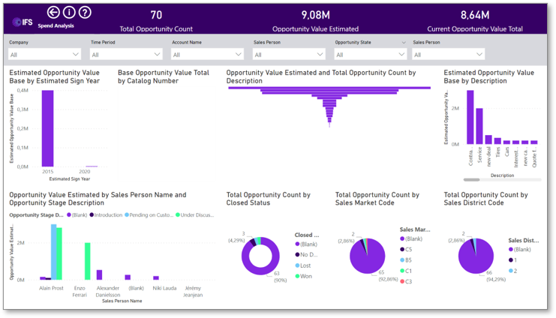Click the 2015 bar in Sign Year chart
556x318 pixels.
coord(47,128)
